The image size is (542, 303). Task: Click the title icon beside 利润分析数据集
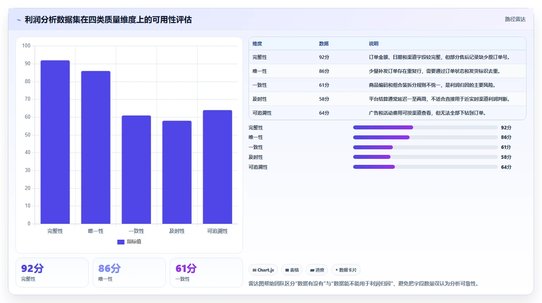pyautogui.click(x=19, y=20)
